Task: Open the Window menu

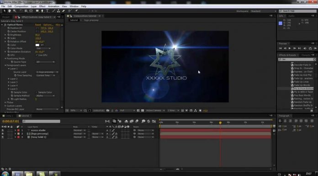Action: point(74,6)
